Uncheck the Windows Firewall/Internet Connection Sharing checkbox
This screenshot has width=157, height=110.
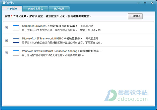[6, 53]
